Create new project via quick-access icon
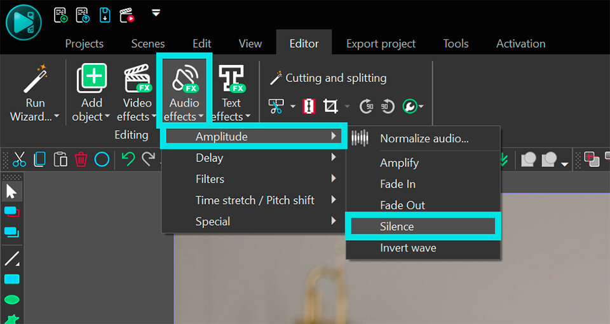 coord(61,15)
